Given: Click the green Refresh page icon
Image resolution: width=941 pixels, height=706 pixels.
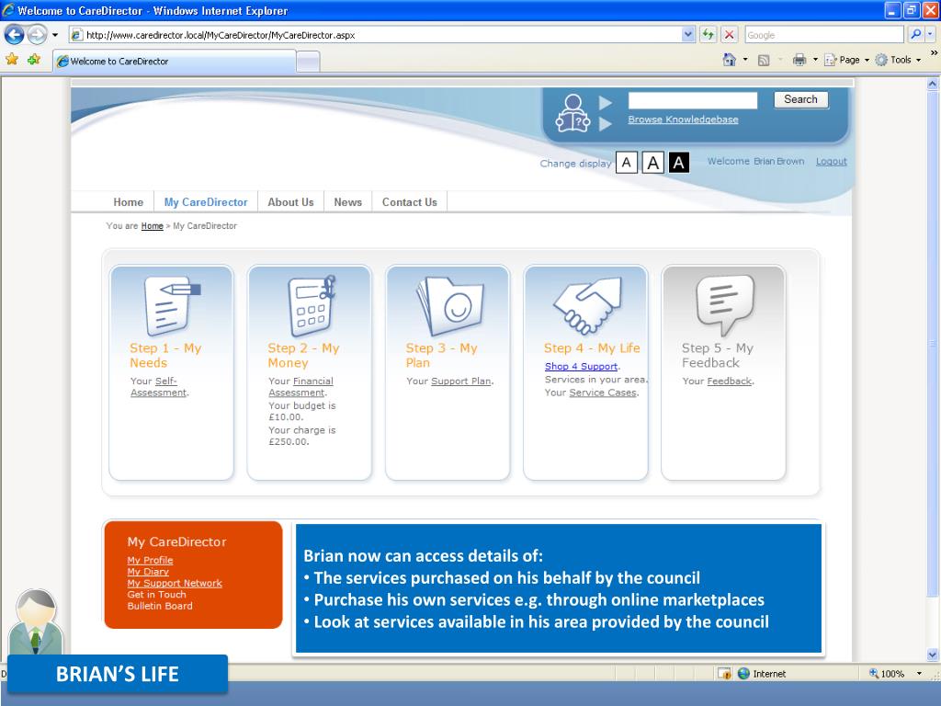Looking at the screenshot, I should [709, 35].
